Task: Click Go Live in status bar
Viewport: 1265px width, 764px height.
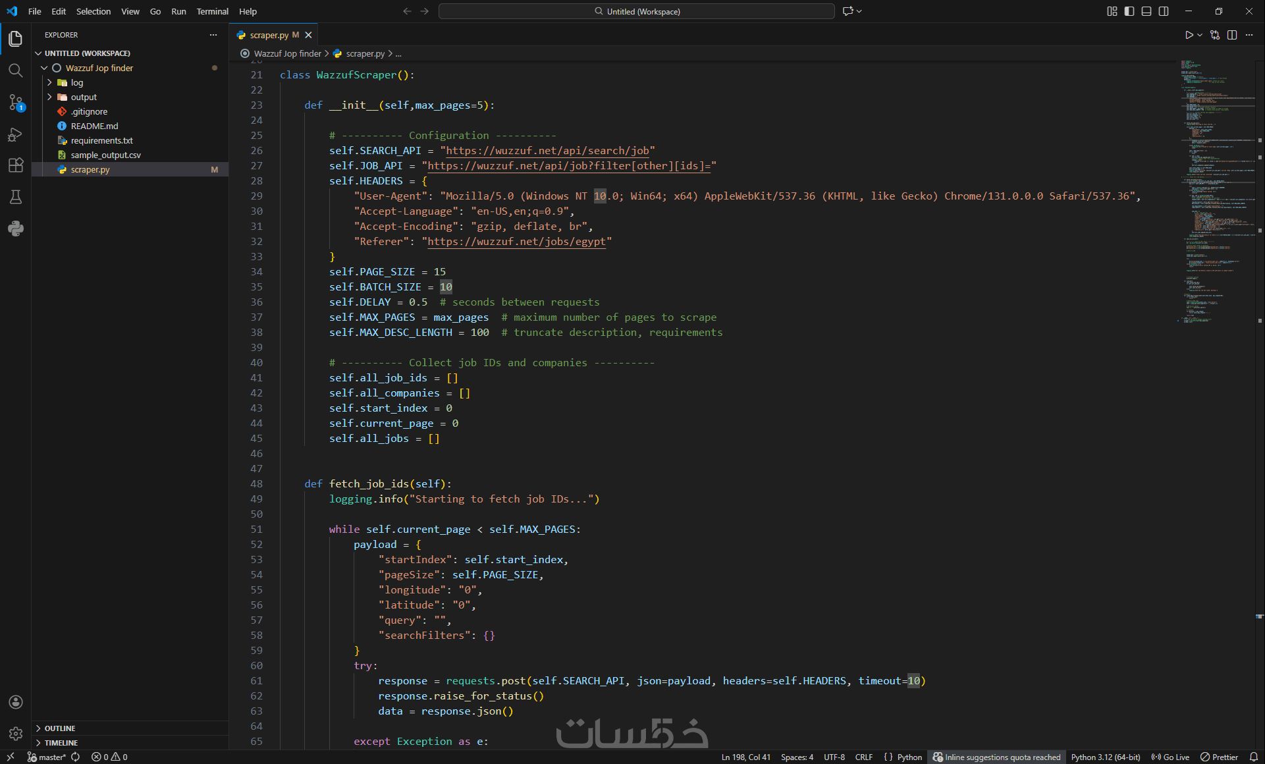Action: [1170, 757]
